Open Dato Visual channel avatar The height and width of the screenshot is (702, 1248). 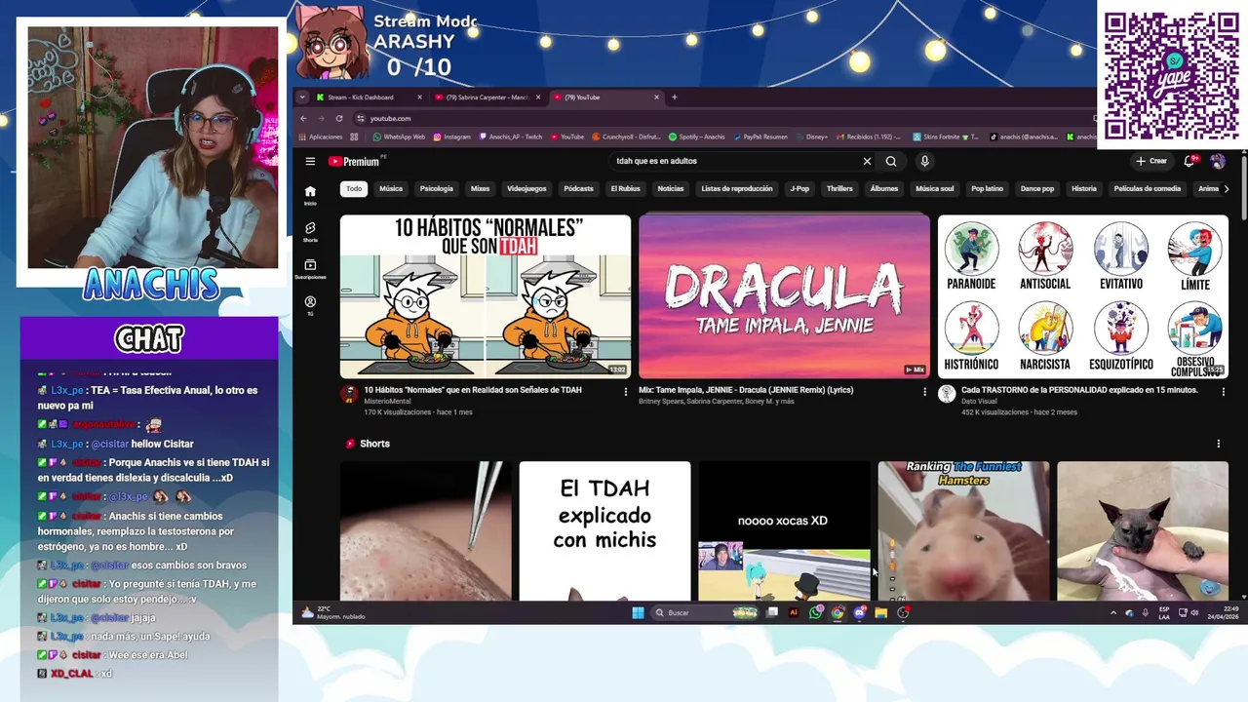point(947,394)
